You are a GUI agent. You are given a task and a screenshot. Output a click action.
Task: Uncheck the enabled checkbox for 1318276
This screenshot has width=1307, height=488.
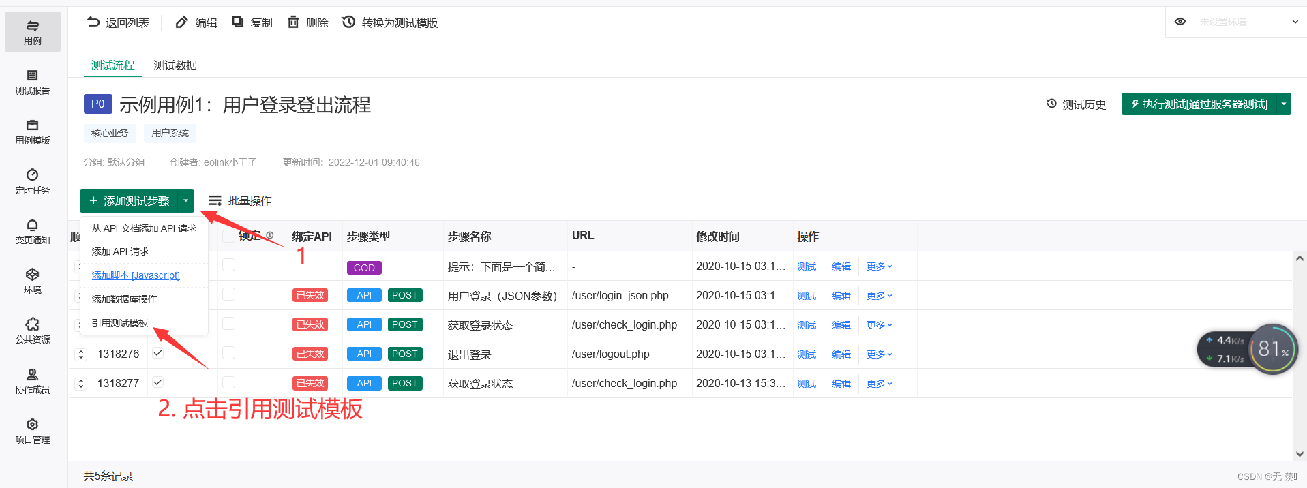point(157,353)
